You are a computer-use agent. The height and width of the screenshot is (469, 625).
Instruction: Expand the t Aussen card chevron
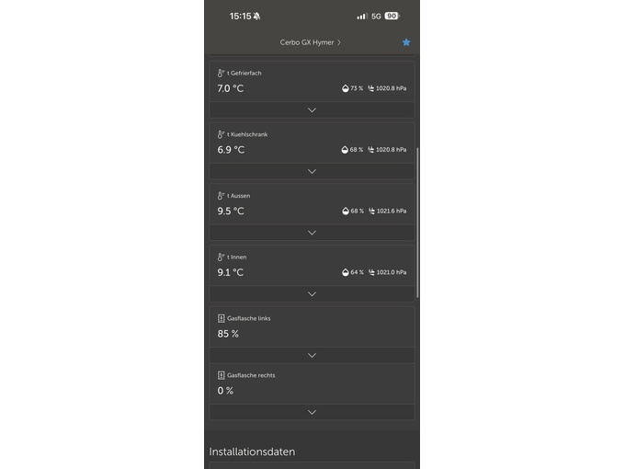click(x=312, y=233)
